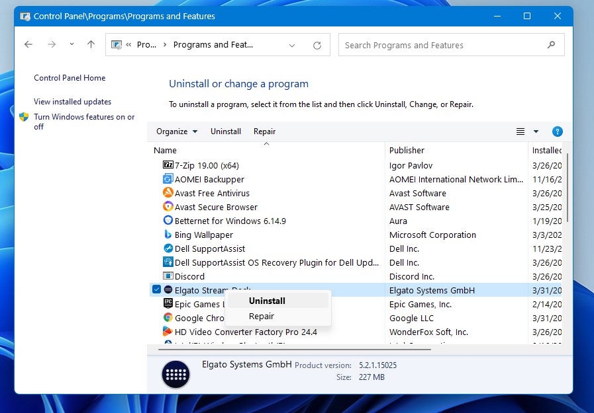Select the Programs and Feat... breadcrumb
Image resolution: width=594 pixels, height=413 pixels.
point(213,44)
